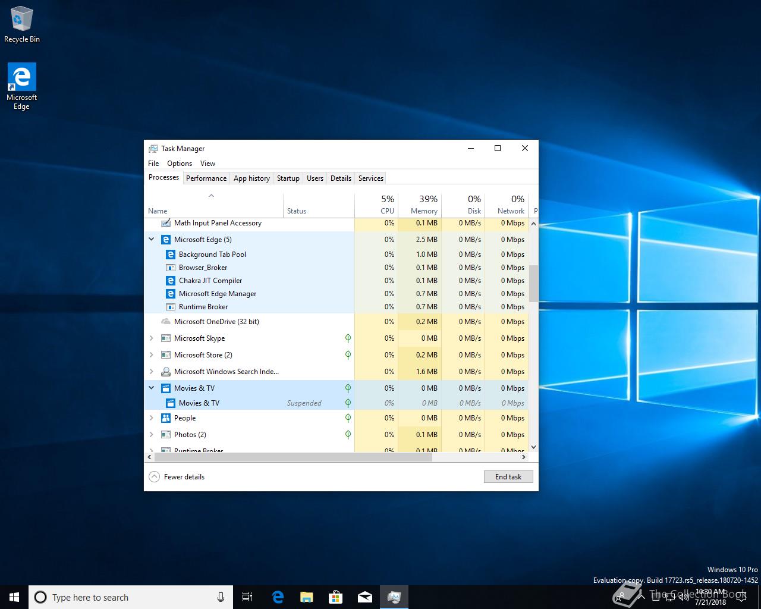Switch to the App history tab

251,178
